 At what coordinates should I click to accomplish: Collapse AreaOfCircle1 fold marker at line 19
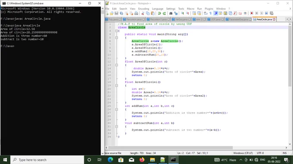tap(116, 85)
